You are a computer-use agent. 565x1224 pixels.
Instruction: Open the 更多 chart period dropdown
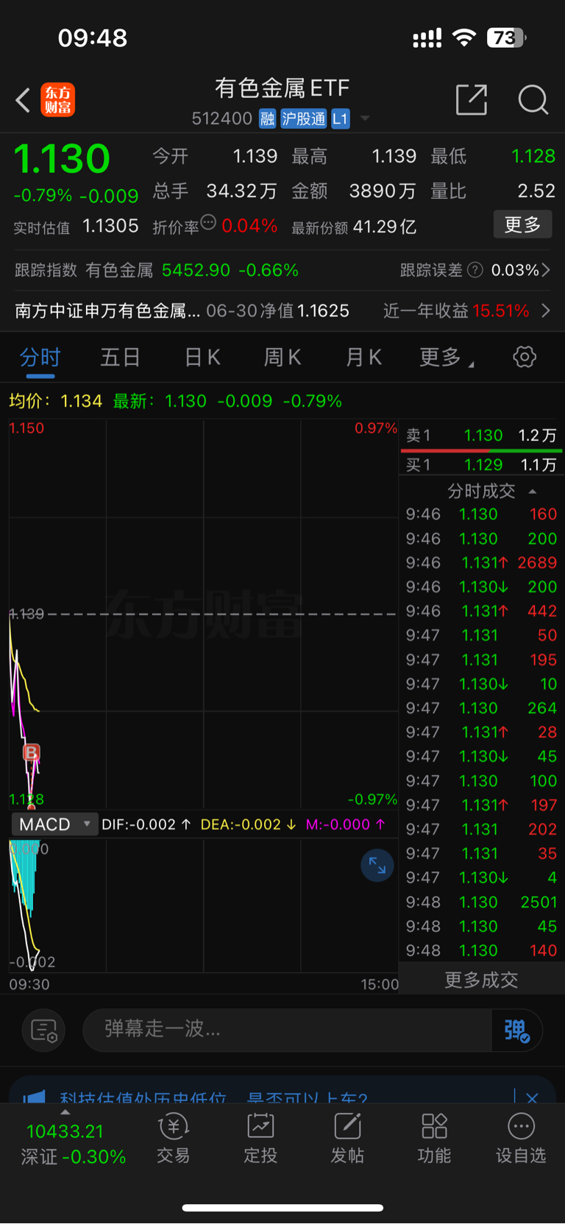447,358
